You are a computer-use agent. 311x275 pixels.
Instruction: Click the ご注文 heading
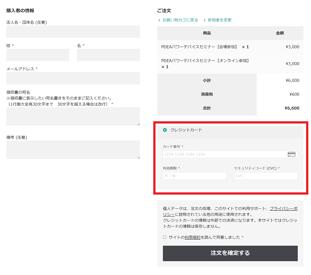(164, 11)
